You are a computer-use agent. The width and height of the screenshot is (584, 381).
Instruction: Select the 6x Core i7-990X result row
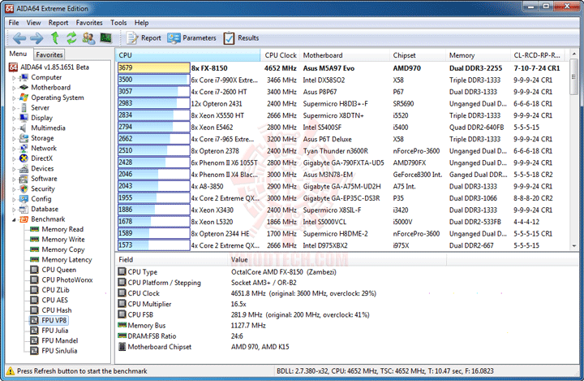coord(342,80)
